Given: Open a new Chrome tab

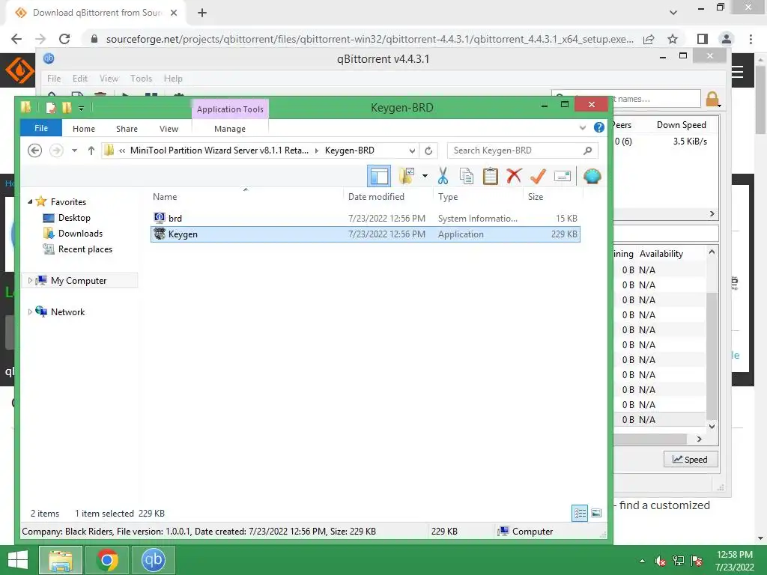Looking at the screenshot, I should [x=202, y=13].
